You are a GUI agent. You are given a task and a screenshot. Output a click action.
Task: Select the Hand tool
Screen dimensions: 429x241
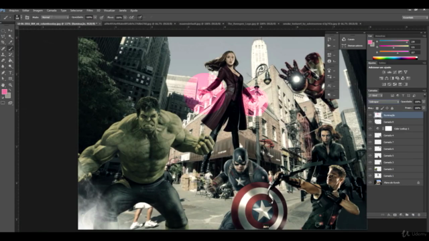coord(3,85)
